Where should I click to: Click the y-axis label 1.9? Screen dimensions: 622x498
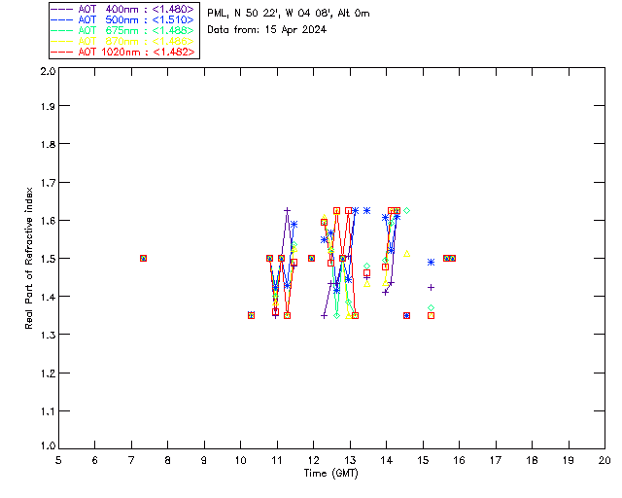48,106
